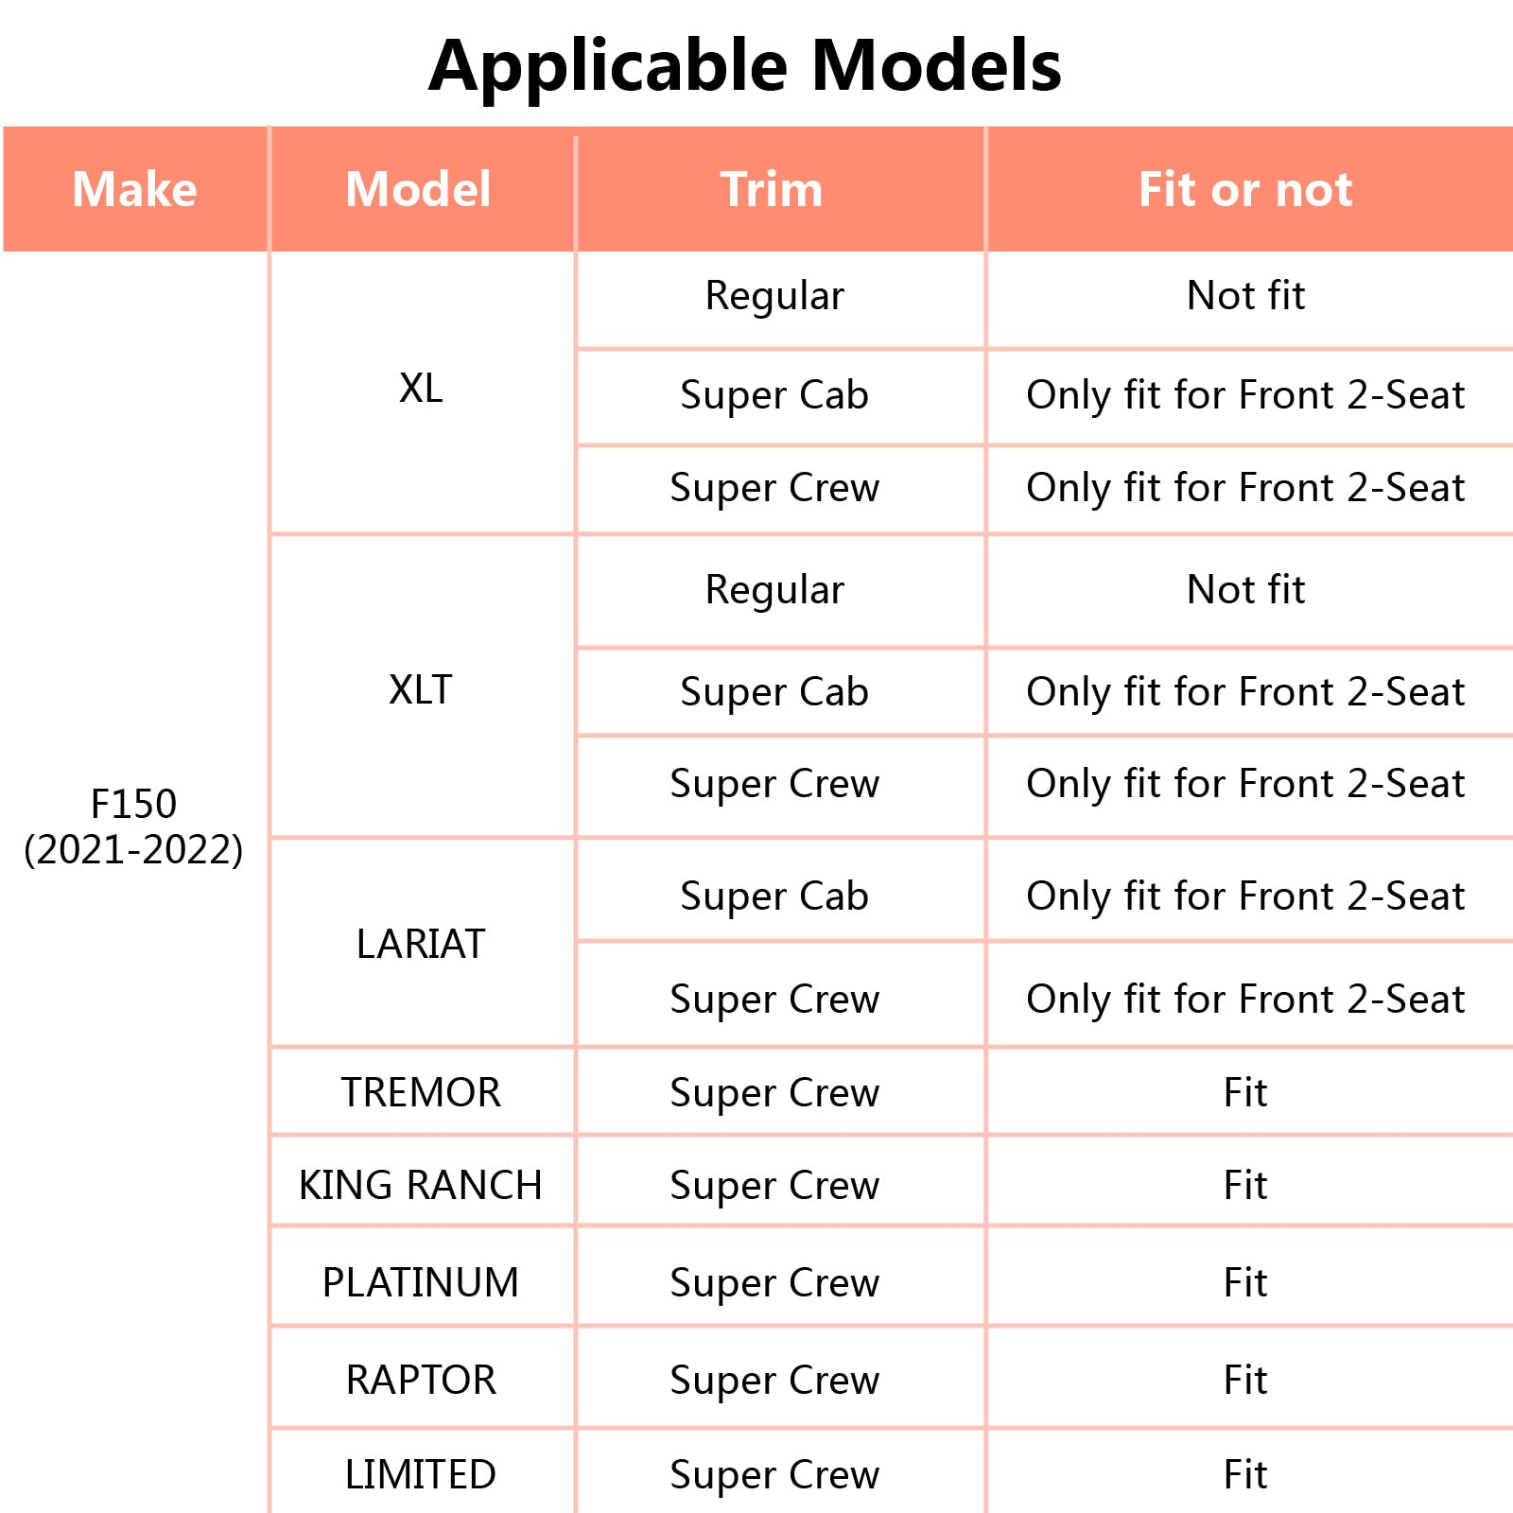1513x1513 pixels.
Task: Select the Fit cell for RAPTOR
Action: (1246, 1380)
